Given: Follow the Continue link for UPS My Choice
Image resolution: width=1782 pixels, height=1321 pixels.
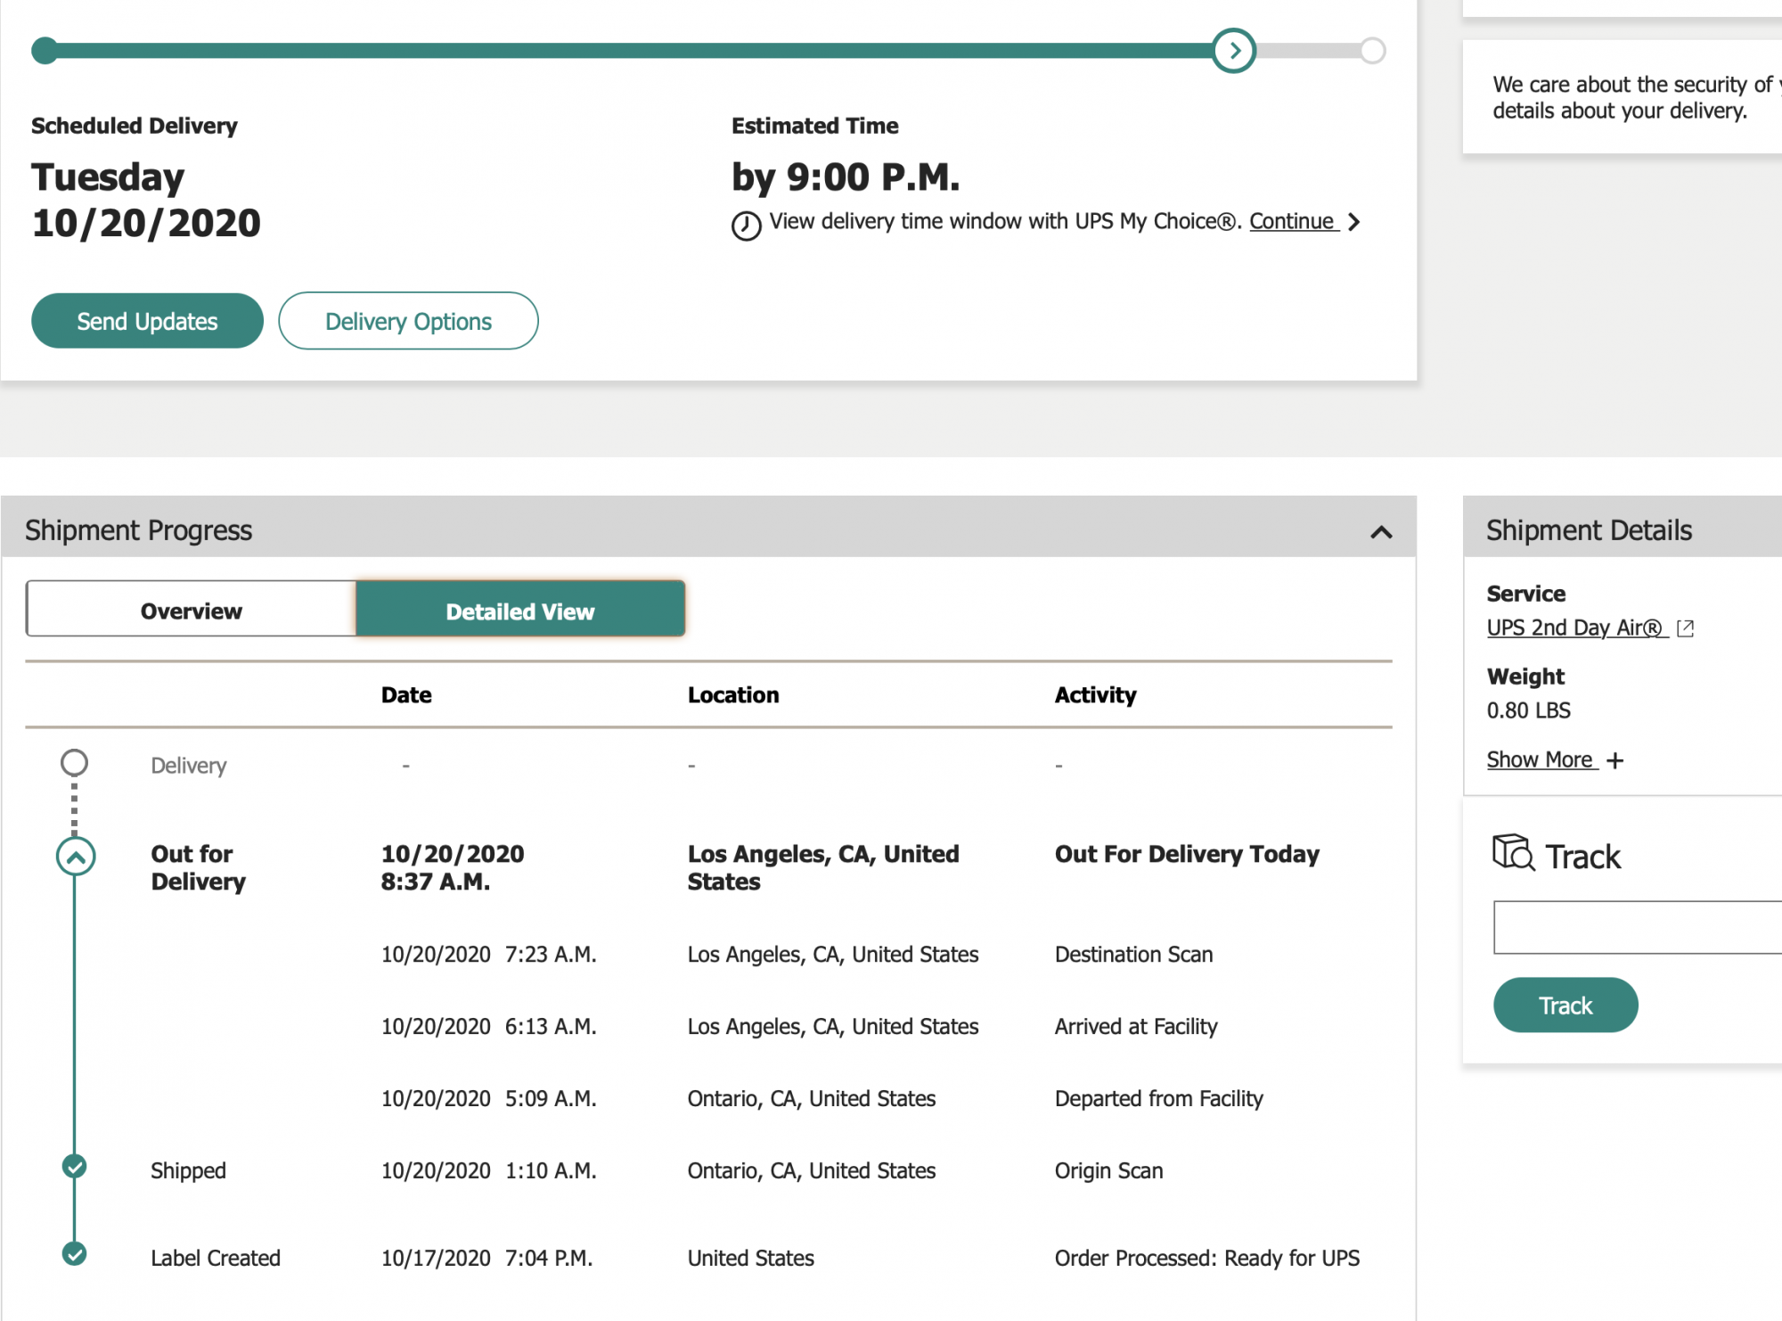Looking at the screenshot, I should click(x=1291, y=221).
